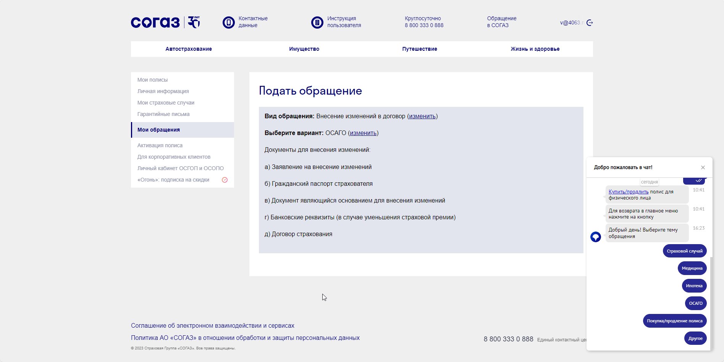Click the chat window scrollbar

coord(711,303)
